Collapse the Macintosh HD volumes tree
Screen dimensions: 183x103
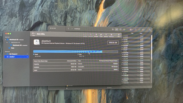[x=5, y=40]
